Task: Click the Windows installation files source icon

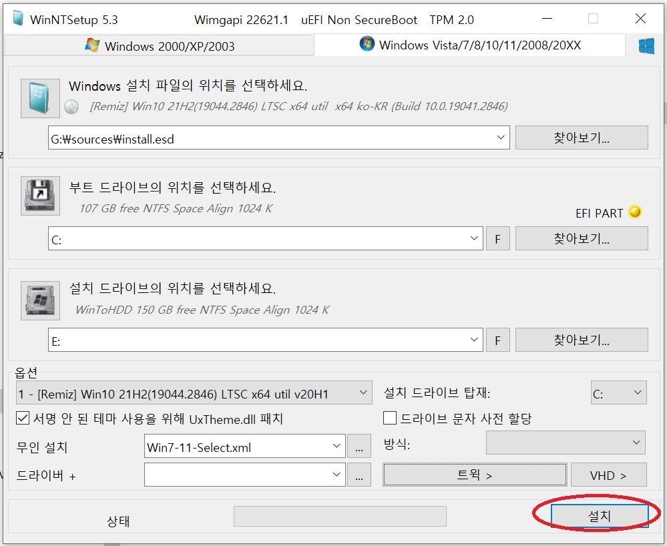Action: pos(40,98)
